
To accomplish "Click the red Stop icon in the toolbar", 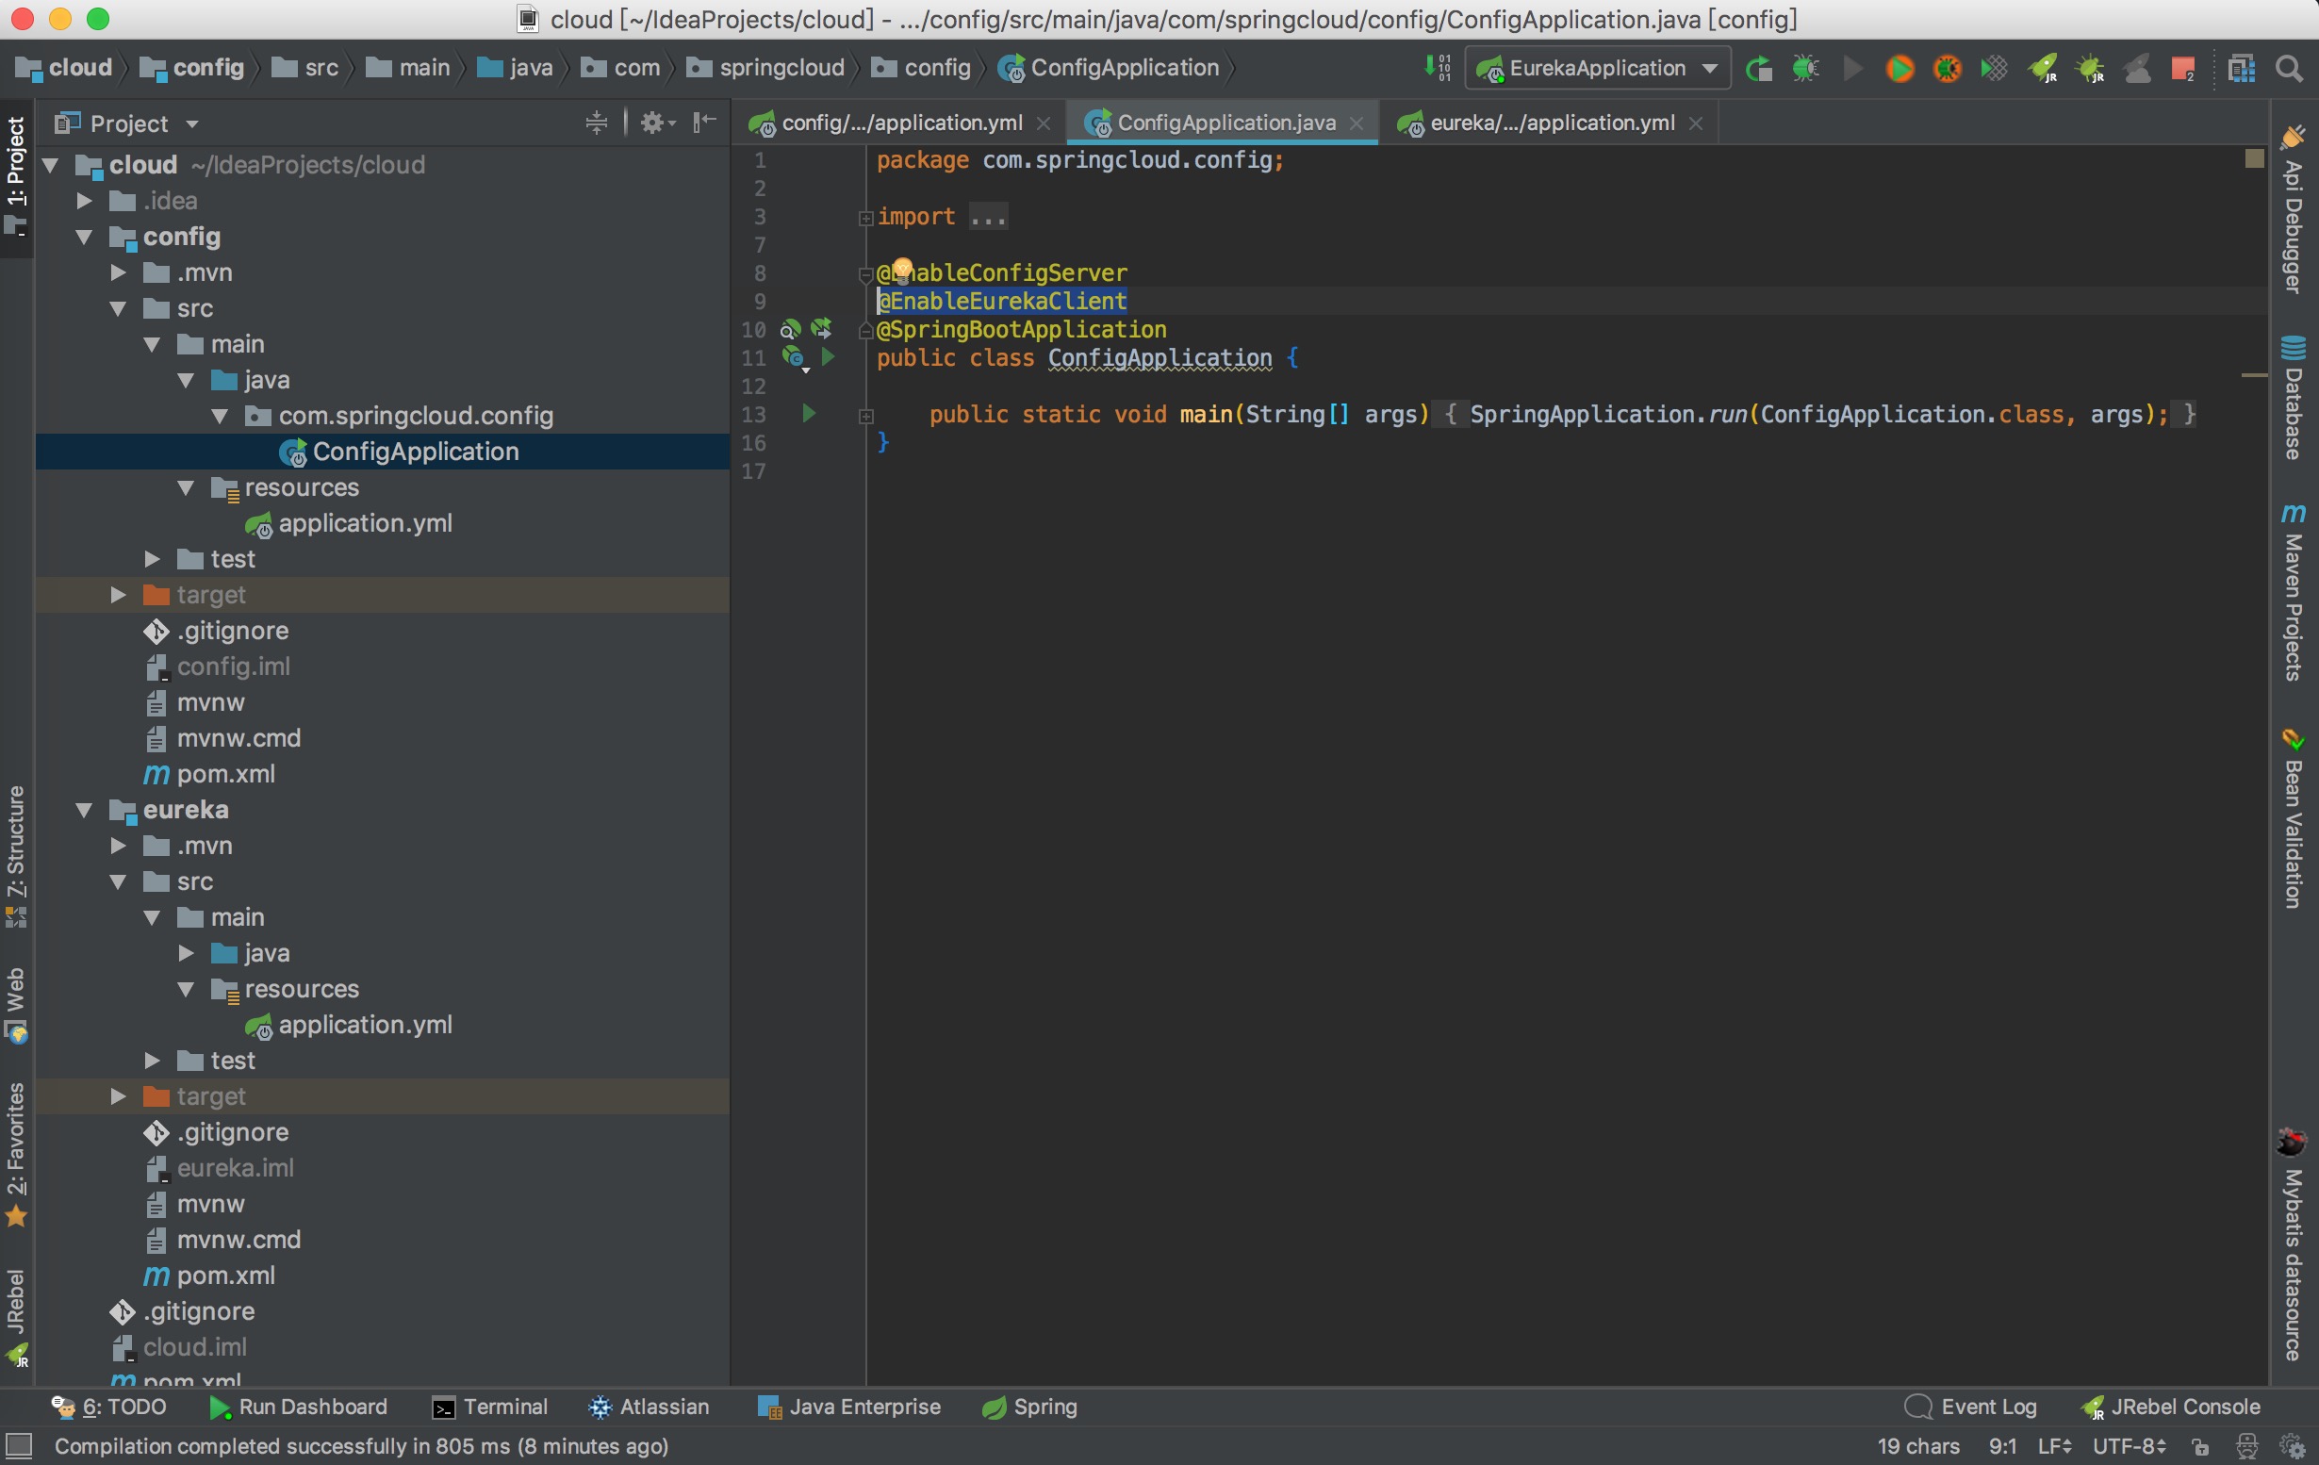I will (2182, 69).
